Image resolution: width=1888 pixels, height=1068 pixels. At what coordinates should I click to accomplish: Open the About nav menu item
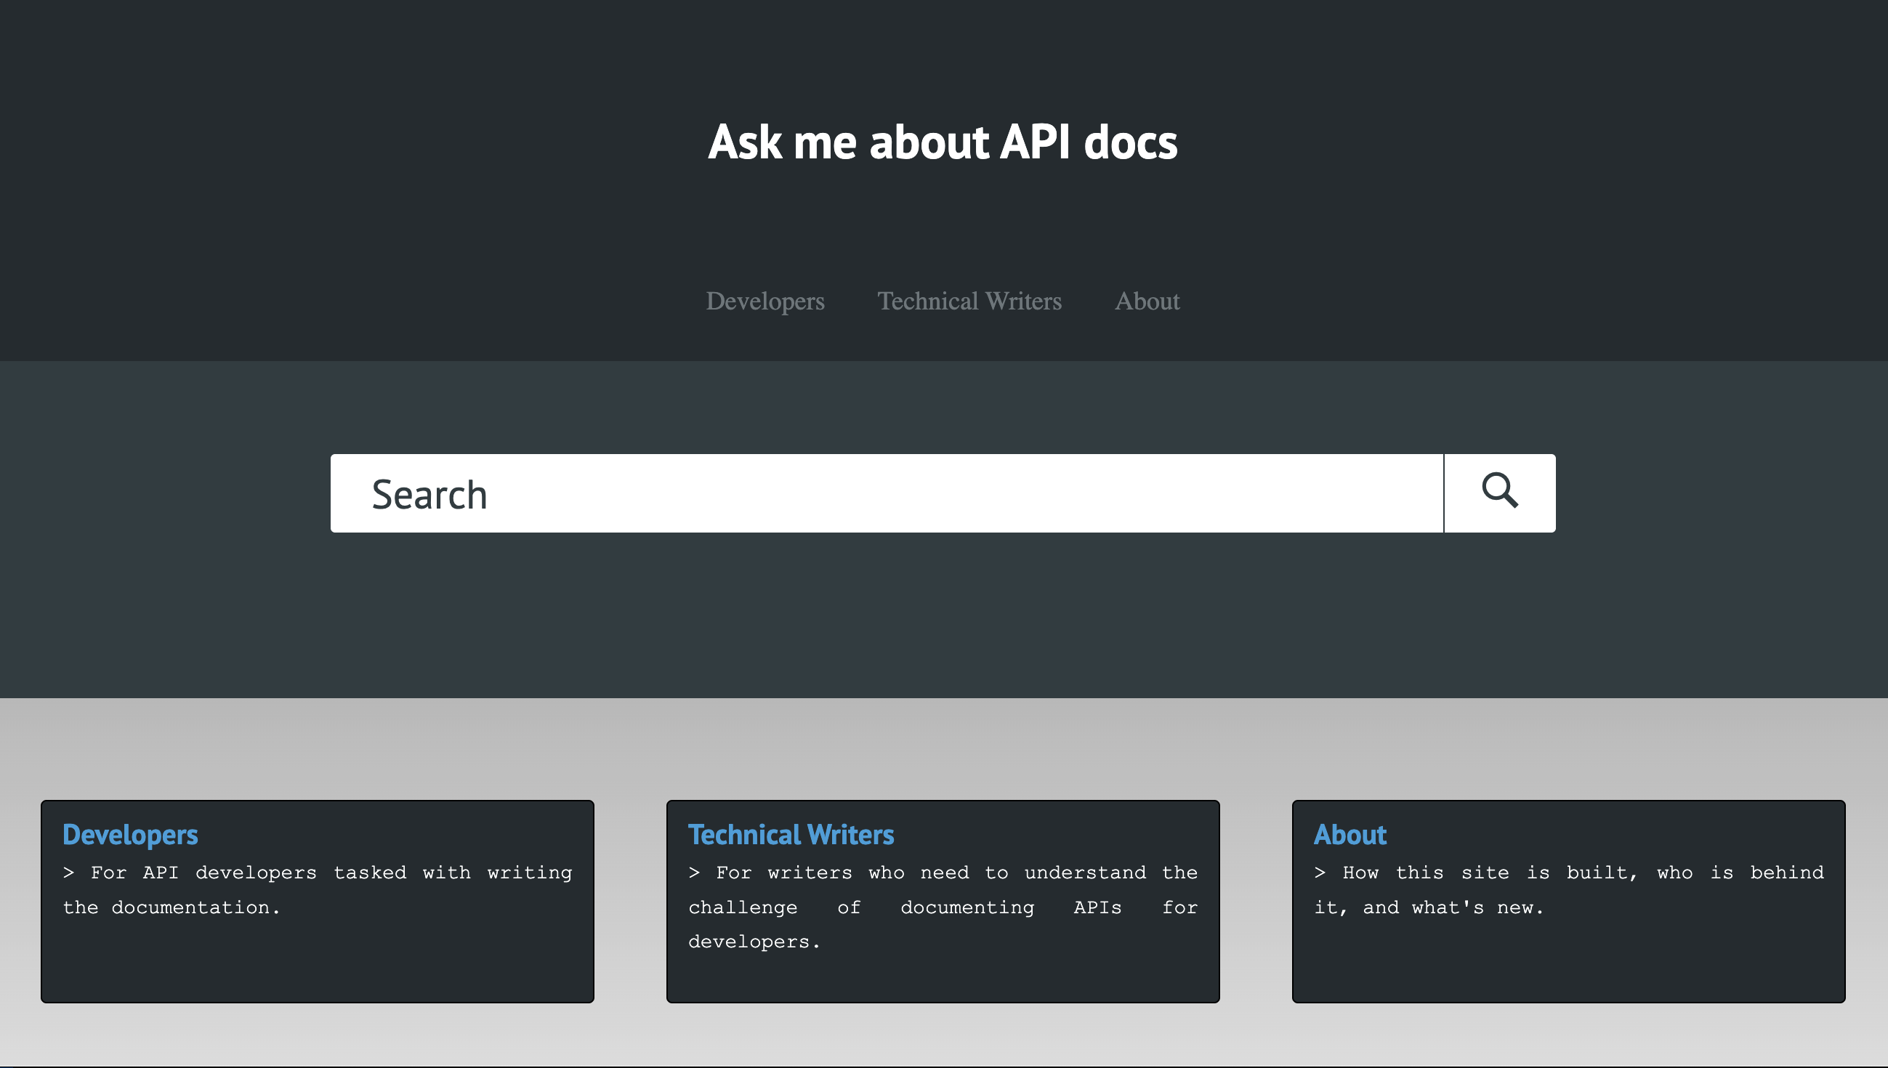pos(1147,301)
